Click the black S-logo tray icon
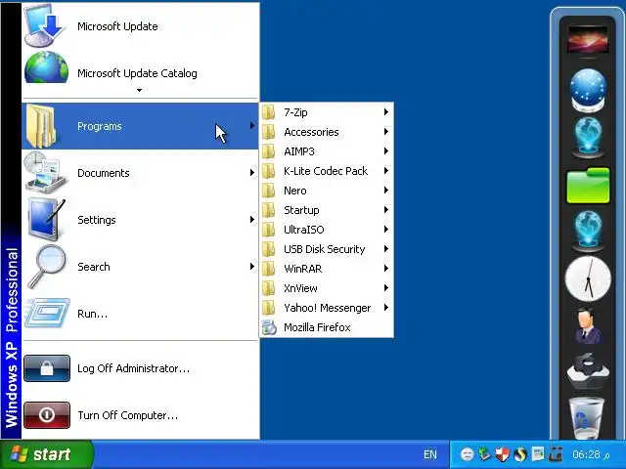This screenshot has height=469, width=626. coord(520,454)
